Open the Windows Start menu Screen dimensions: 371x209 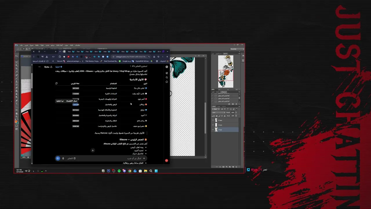tap(156, 171)
